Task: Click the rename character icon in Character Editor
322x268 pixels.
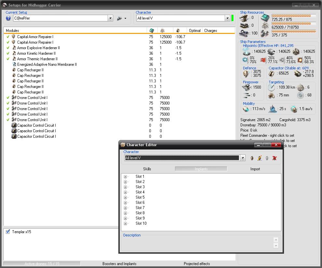Action: pyautogui.click(x=260, y=158)
